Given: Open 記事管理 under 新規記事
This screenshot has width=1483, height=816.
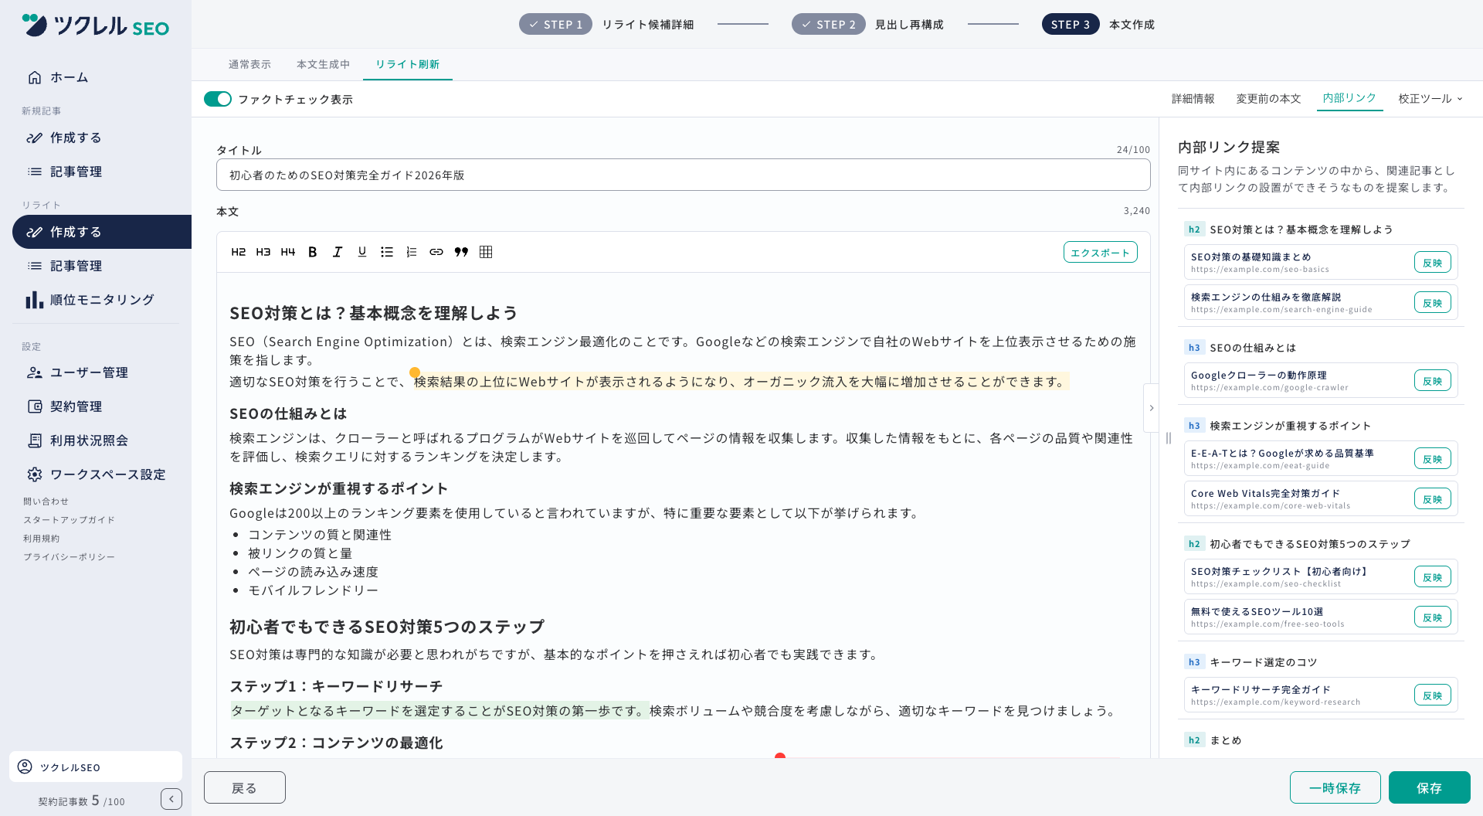Looking at the screenshot, I should (x=96, y=172).
